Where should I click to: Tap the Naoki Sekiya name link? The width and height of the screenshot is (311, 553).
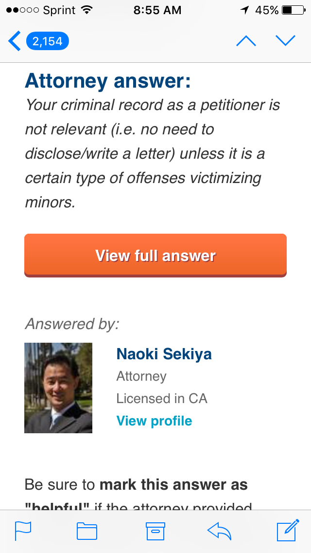tap(164, 354)
